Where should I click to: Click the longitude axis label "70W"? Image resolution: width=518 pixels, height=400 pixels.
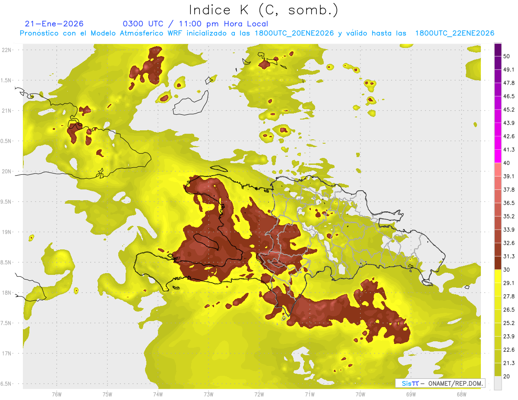tap(360, 394)
